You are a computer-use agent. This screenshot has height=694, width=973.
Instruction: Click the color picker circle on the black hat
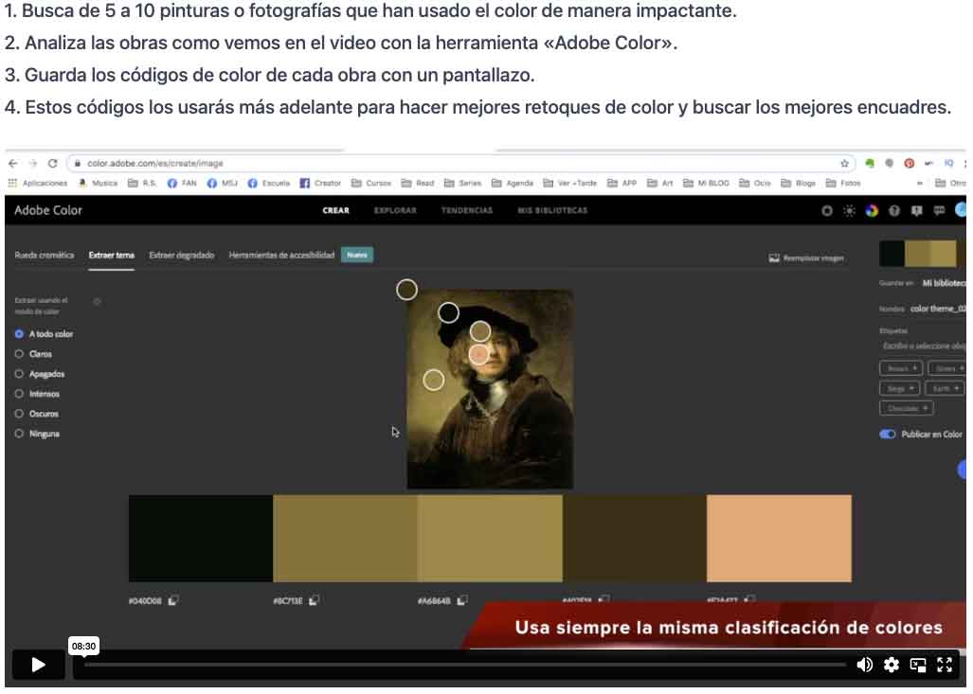[x=449, y=312]
